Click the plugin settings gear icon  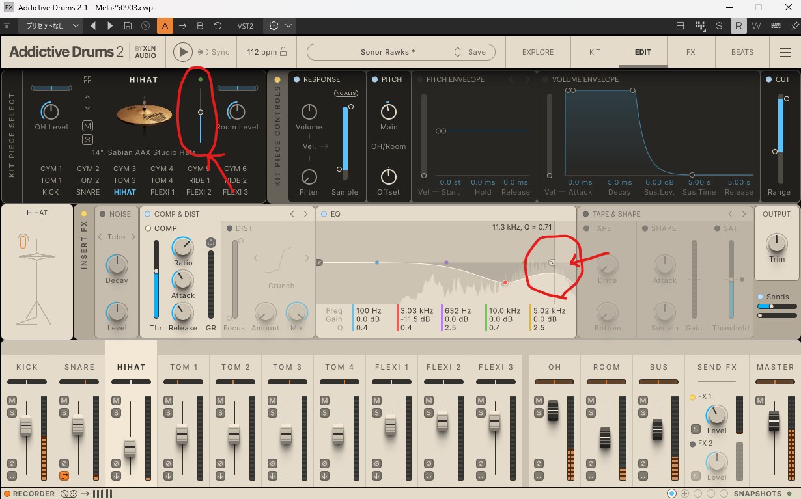[x=274, y=26]
